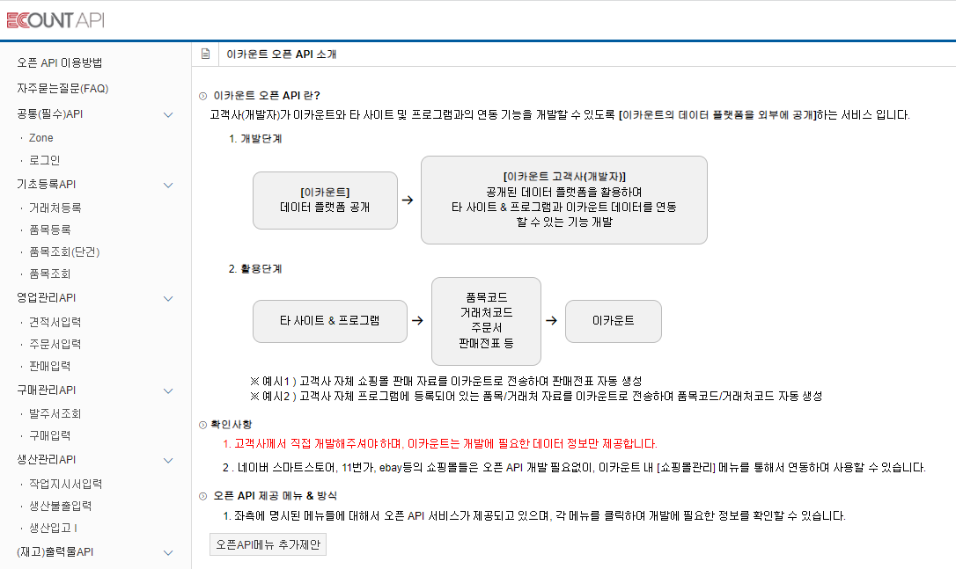Click the 이카운트 destination box in diagram

tap(614, 321)
